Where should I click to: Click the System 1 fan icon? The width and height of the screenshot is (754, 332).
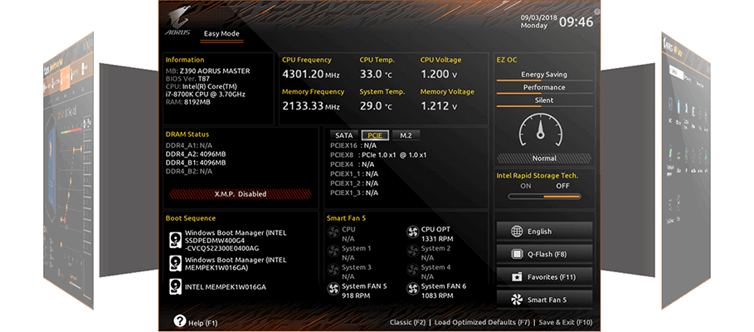pos(333,251)
